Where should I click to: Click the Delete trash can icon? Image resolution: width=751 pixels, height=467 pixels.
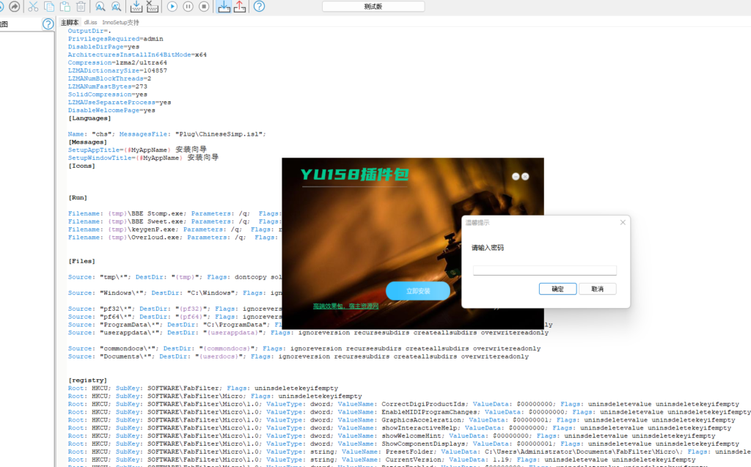81,7
